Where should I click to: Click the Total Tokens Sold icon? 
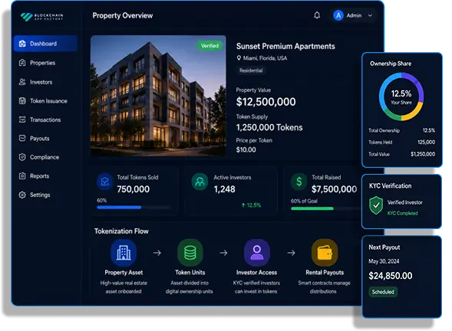point(104,182)
